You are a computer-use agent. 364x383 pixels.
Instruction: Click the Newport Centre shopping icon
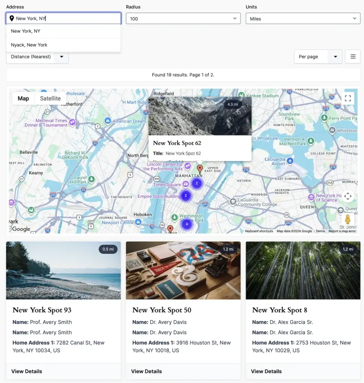point(138,222)
